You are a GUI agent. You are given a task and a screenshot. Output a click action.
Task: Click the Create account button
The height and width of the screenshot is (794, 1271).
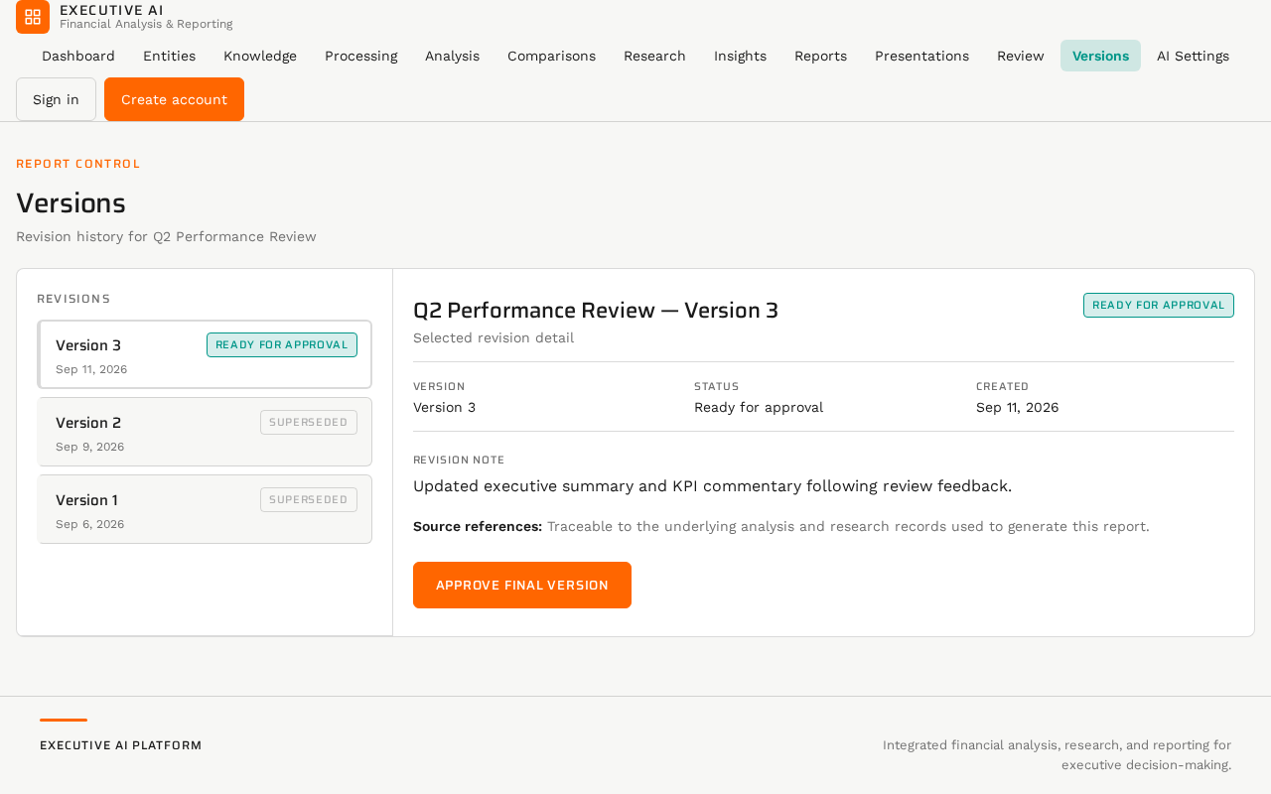[174, 99]
